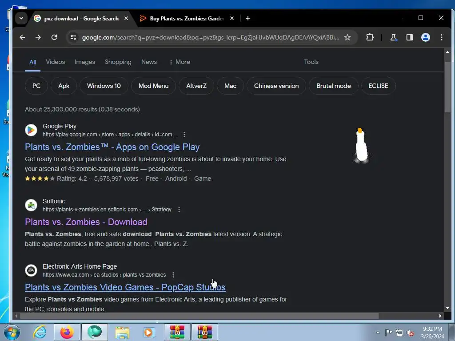Switch to the Buy Plants vs. Zombies tab
The width and height of the screenshot is (455, 341).
187,18
